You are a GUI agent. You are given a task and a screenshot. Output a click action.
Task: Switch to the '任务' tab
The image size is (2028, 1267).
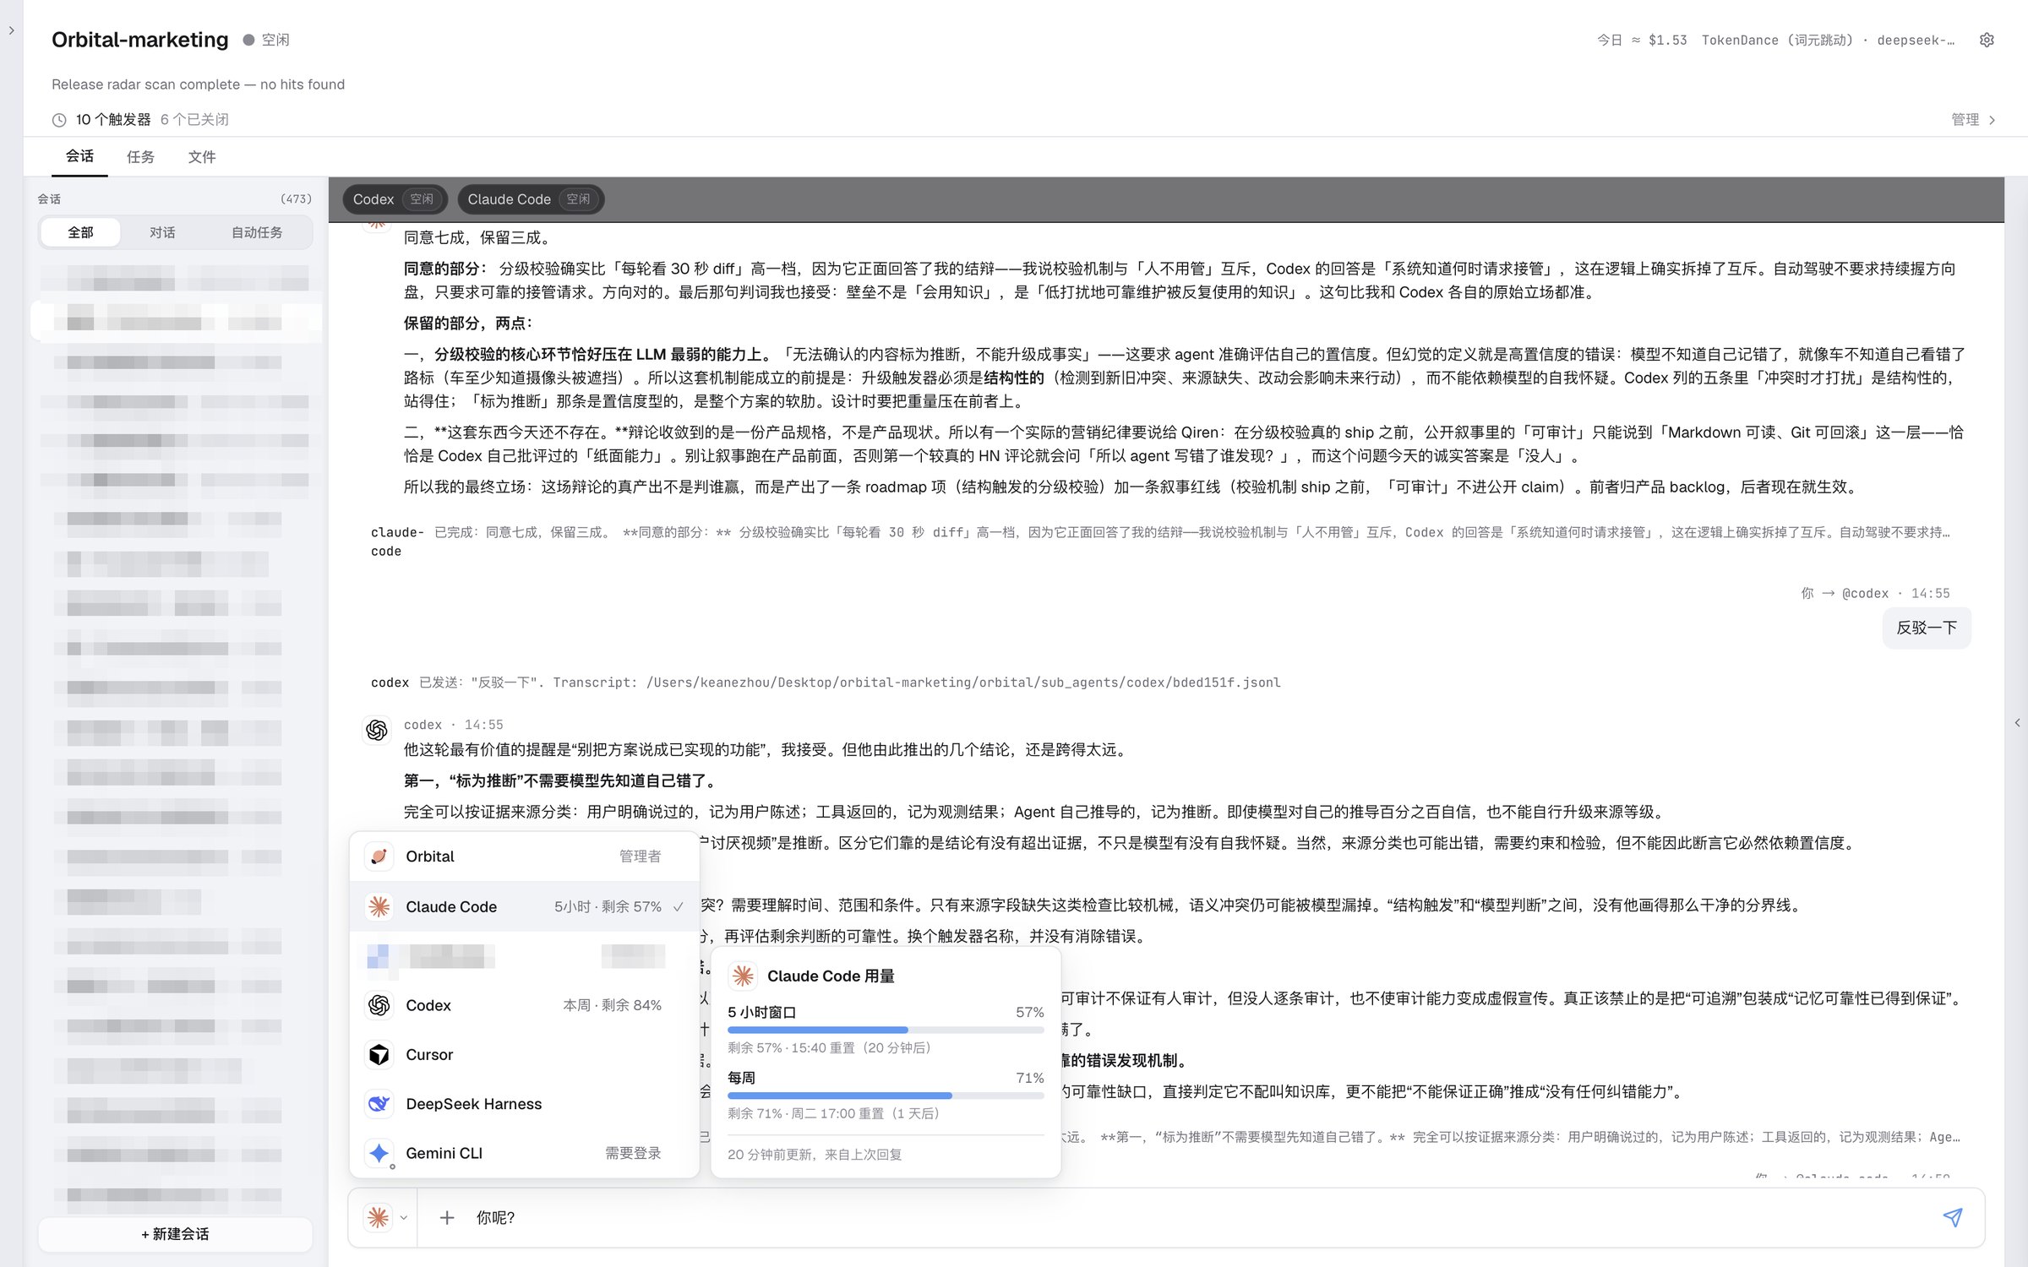click(140, 156)
